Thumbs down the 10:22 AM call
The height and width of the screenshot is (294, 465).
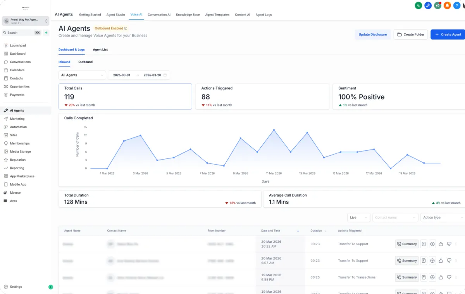449,244
